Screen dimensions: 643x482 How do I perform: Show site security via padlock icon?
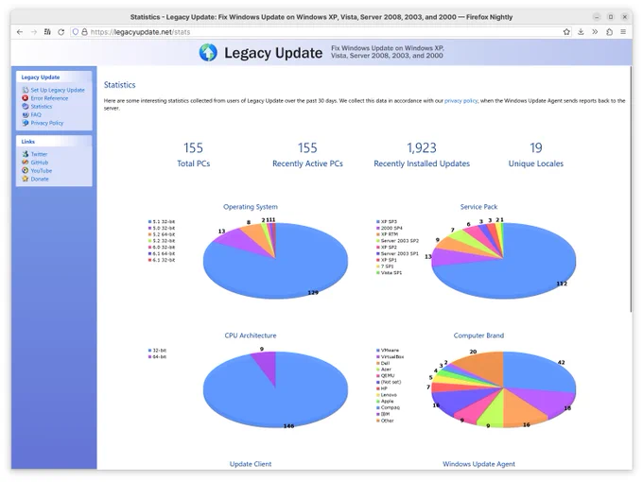click(x=84, y=31)
